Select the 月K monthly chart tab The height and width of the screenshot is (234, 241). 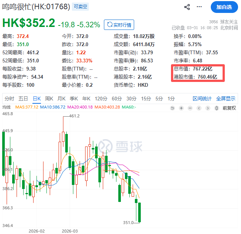[61, 99]
